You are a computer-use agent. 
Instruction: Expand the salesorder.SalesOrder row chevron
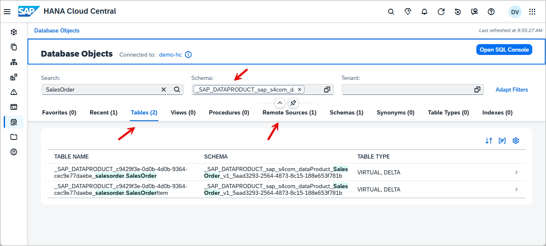[x=516, y=172]
